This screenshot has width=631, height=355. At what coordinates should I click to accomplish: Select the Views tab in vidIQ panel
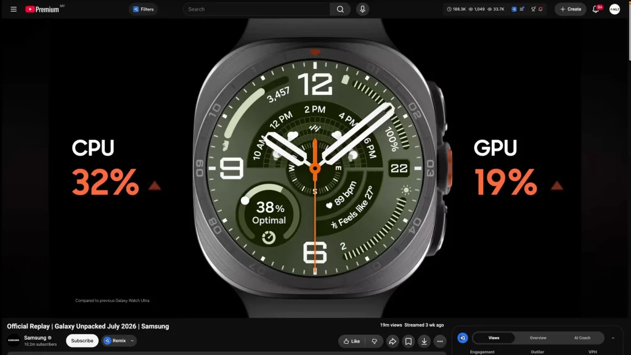(x=494, y=338)
